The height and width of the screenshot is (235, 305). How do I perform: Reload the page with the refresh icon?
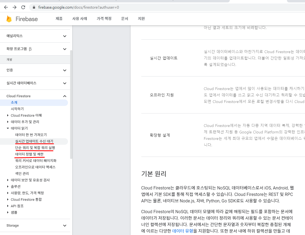coord(23,7)
